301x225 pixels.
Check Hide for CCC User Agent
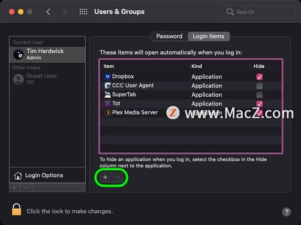259,86
